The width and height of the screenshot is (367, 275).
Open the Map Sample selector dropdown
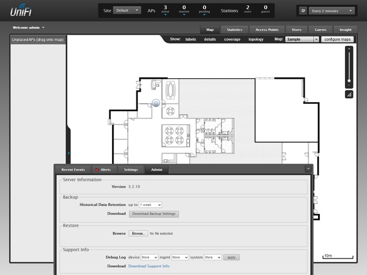pos(302,39)
